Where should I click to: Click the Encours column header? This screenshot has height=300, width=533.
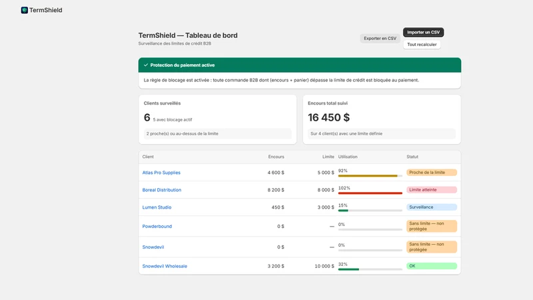pos(276,157)
